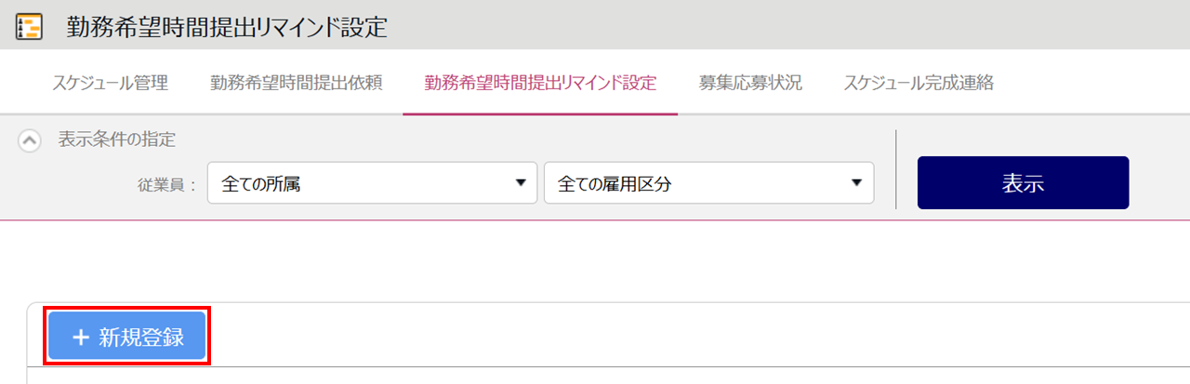Open the 全ての所属 dropdown
This screenshot has height=384, width=1190.
tap(372, 183)
